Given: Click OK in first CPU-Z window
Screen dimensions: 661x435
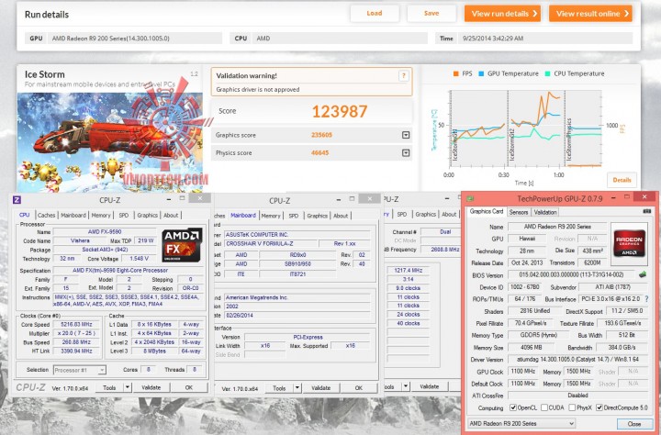Looking at the screenshot, I should pyautogui.click(x=189, y=387).
